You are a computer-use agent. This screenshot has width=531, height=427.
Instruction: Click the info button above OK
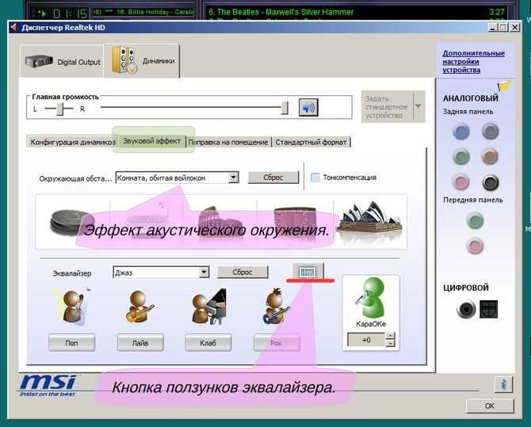pos(503,384)
